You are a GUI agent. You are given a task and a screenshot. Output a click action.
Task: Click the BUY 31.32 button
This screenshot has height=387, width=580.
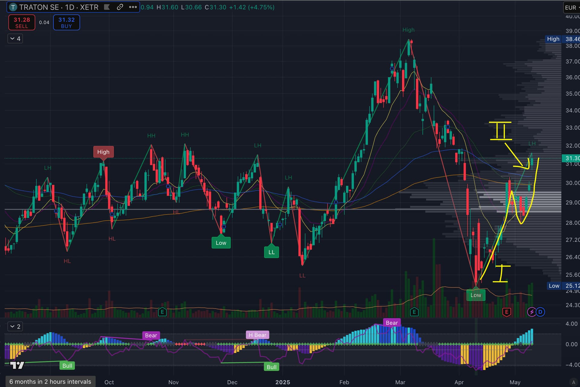click(x=66, y=23)
